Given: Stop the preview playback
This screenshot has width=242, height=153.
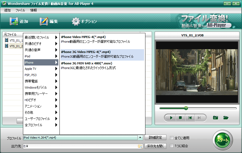Looking at the screenshot, I should [180, 118].
